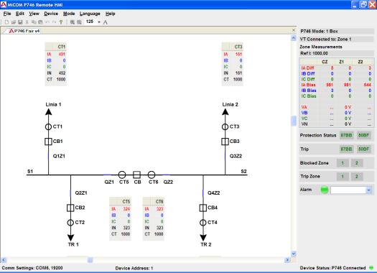377x273 pixels.
Task: Toggle Blocked Zone 2 indicator
Action: 357,163
